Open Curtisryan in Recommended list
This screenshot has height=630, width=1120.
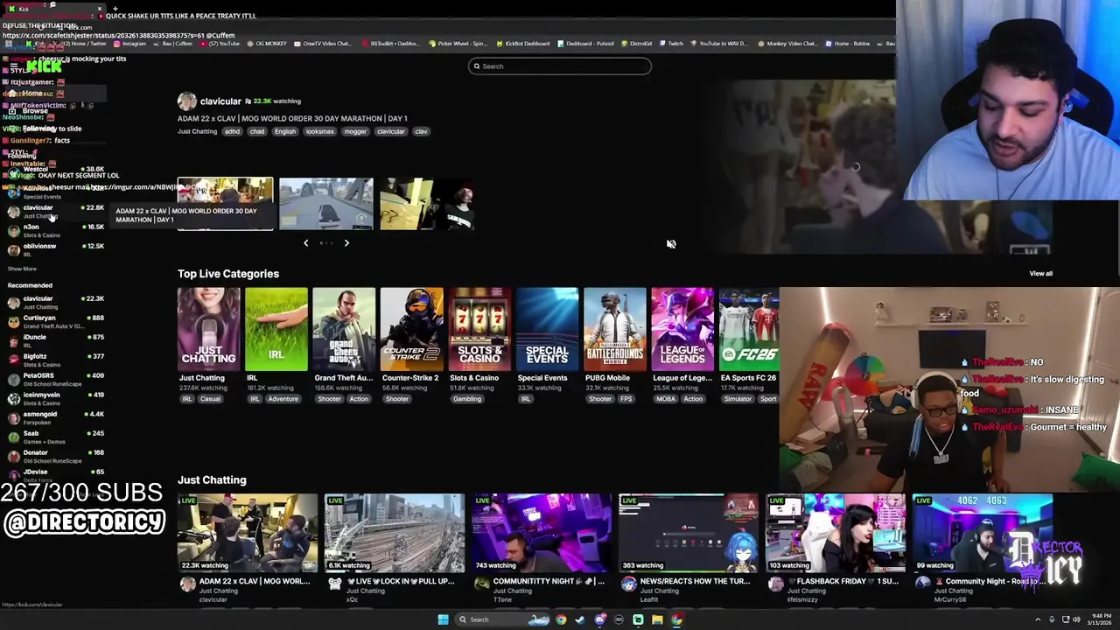coord(55,321)
